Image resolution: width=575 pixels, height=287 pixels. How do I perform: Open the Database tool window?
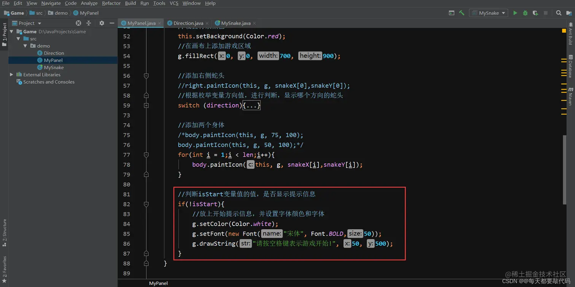[570, 67]
